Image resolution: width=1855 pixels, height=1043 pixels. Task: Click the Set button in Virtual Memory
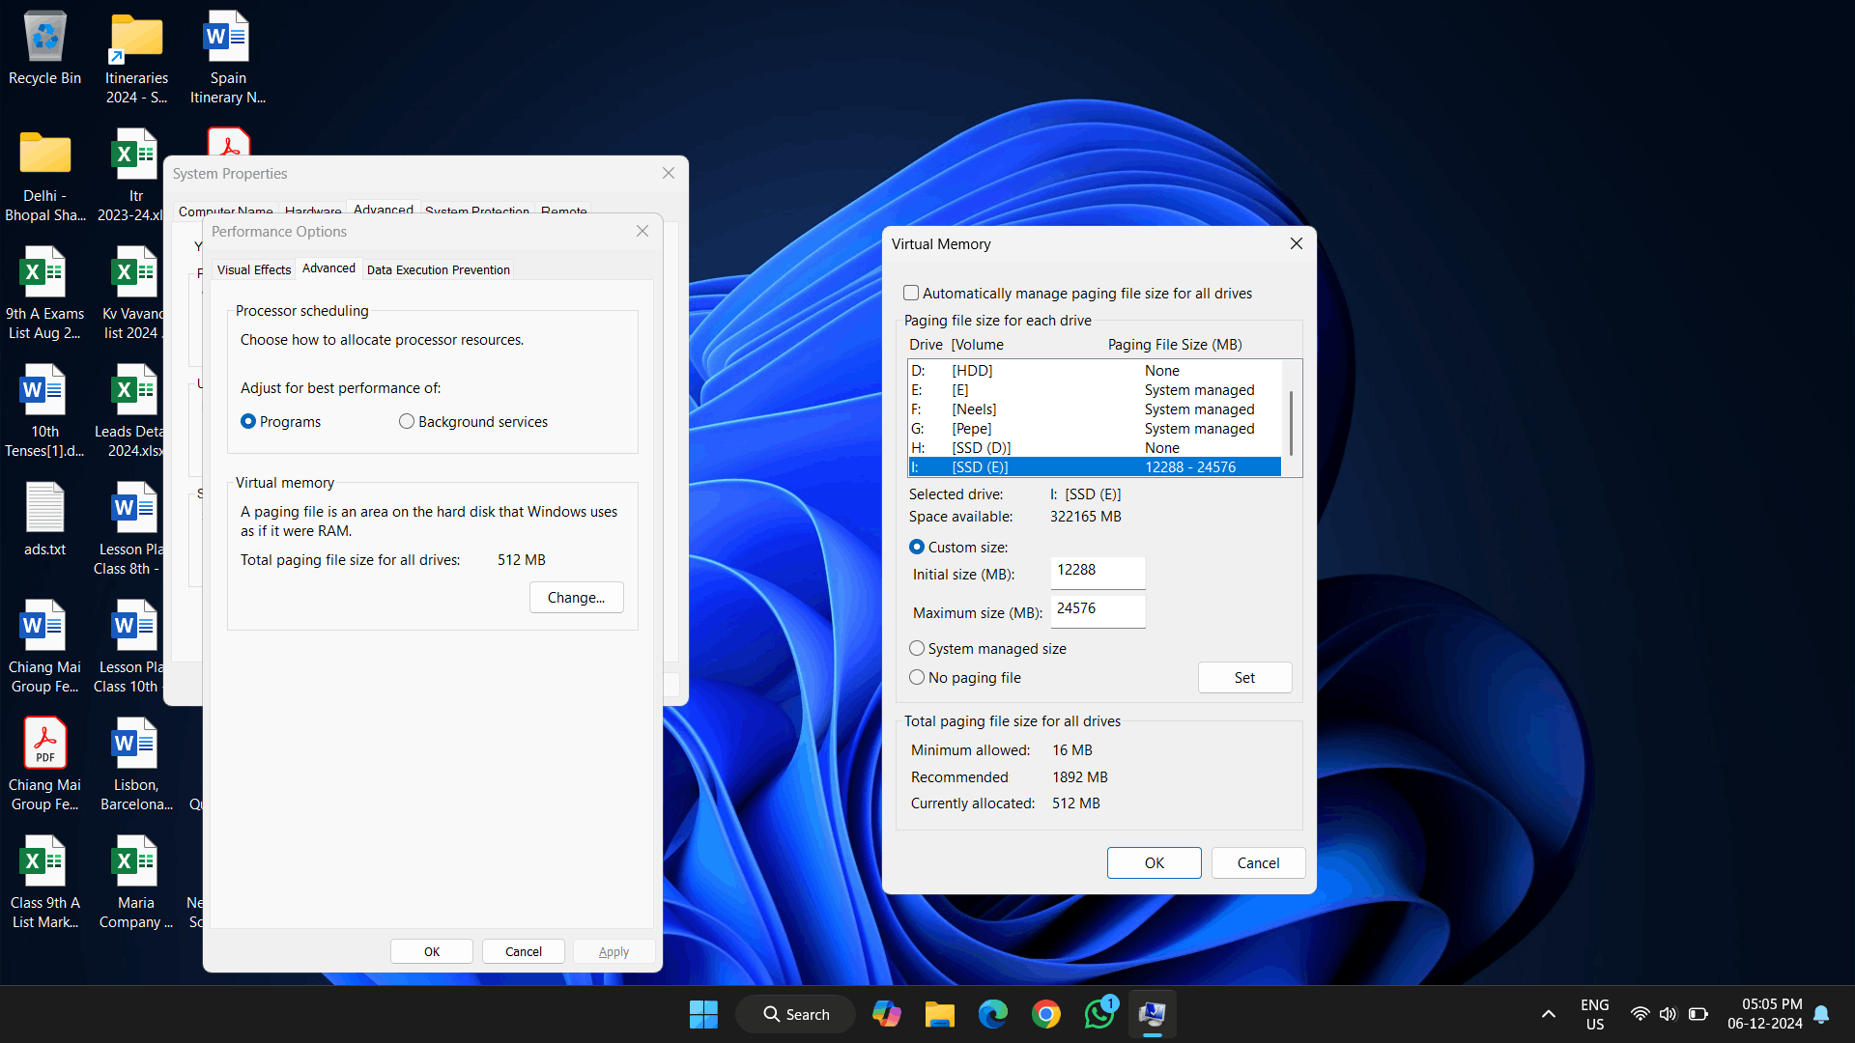(x=1244, y=677)
